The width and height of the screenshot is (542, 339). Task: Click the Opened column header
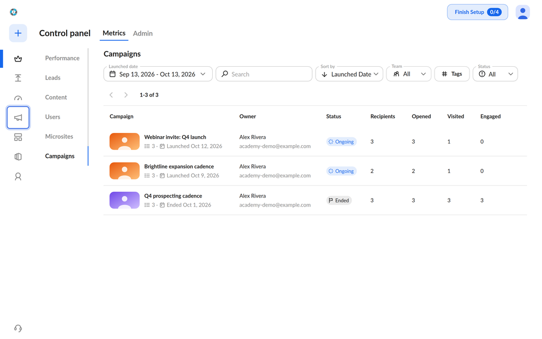[x=421, y=116]
